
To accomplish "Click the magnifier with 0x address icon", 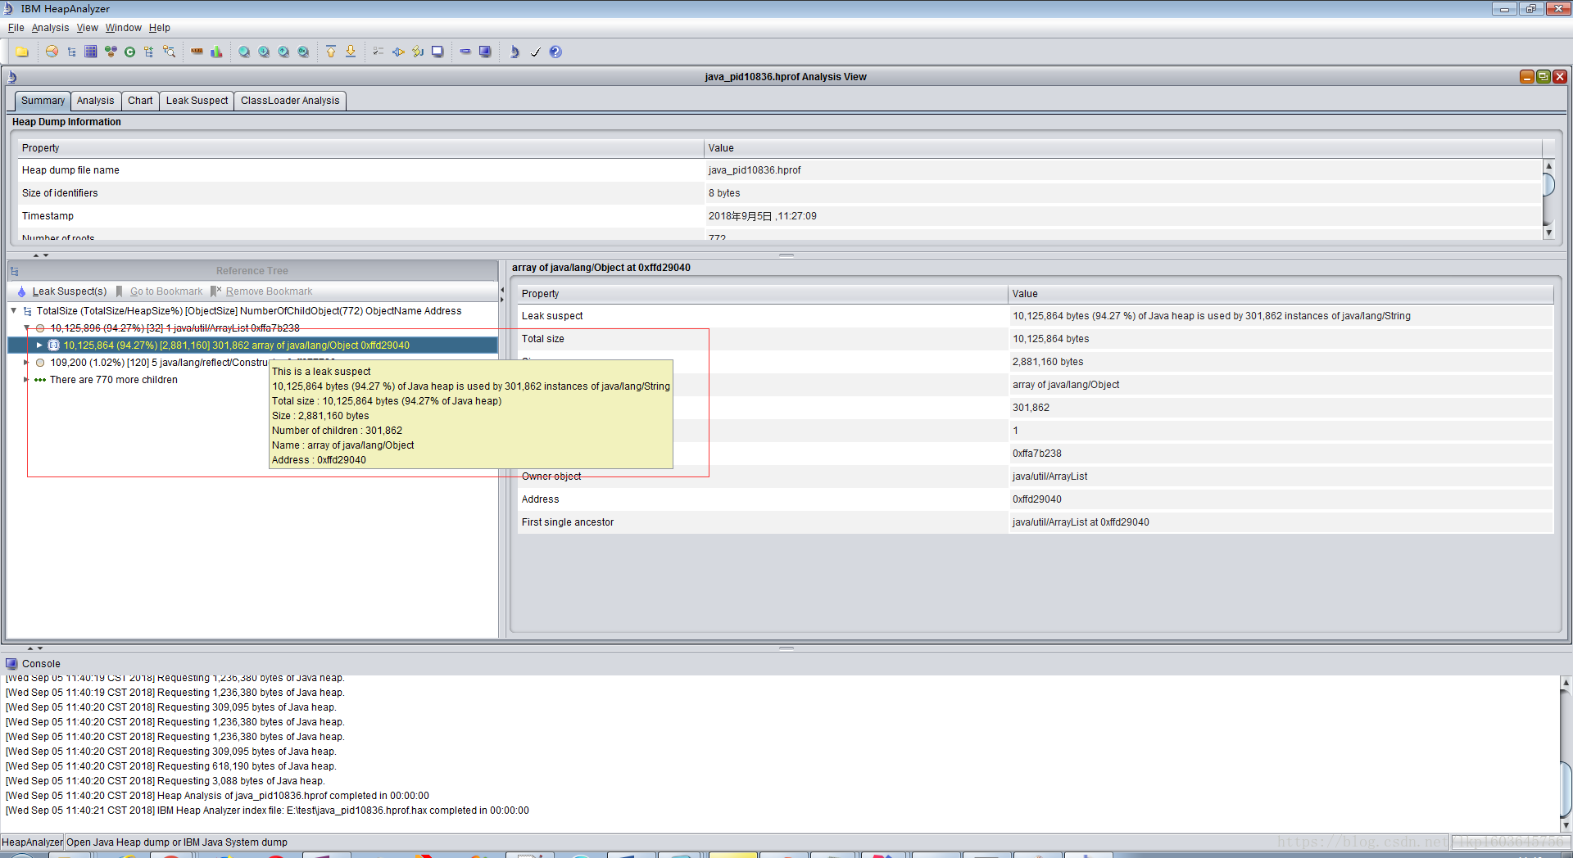I will click(x=303, y=52).
